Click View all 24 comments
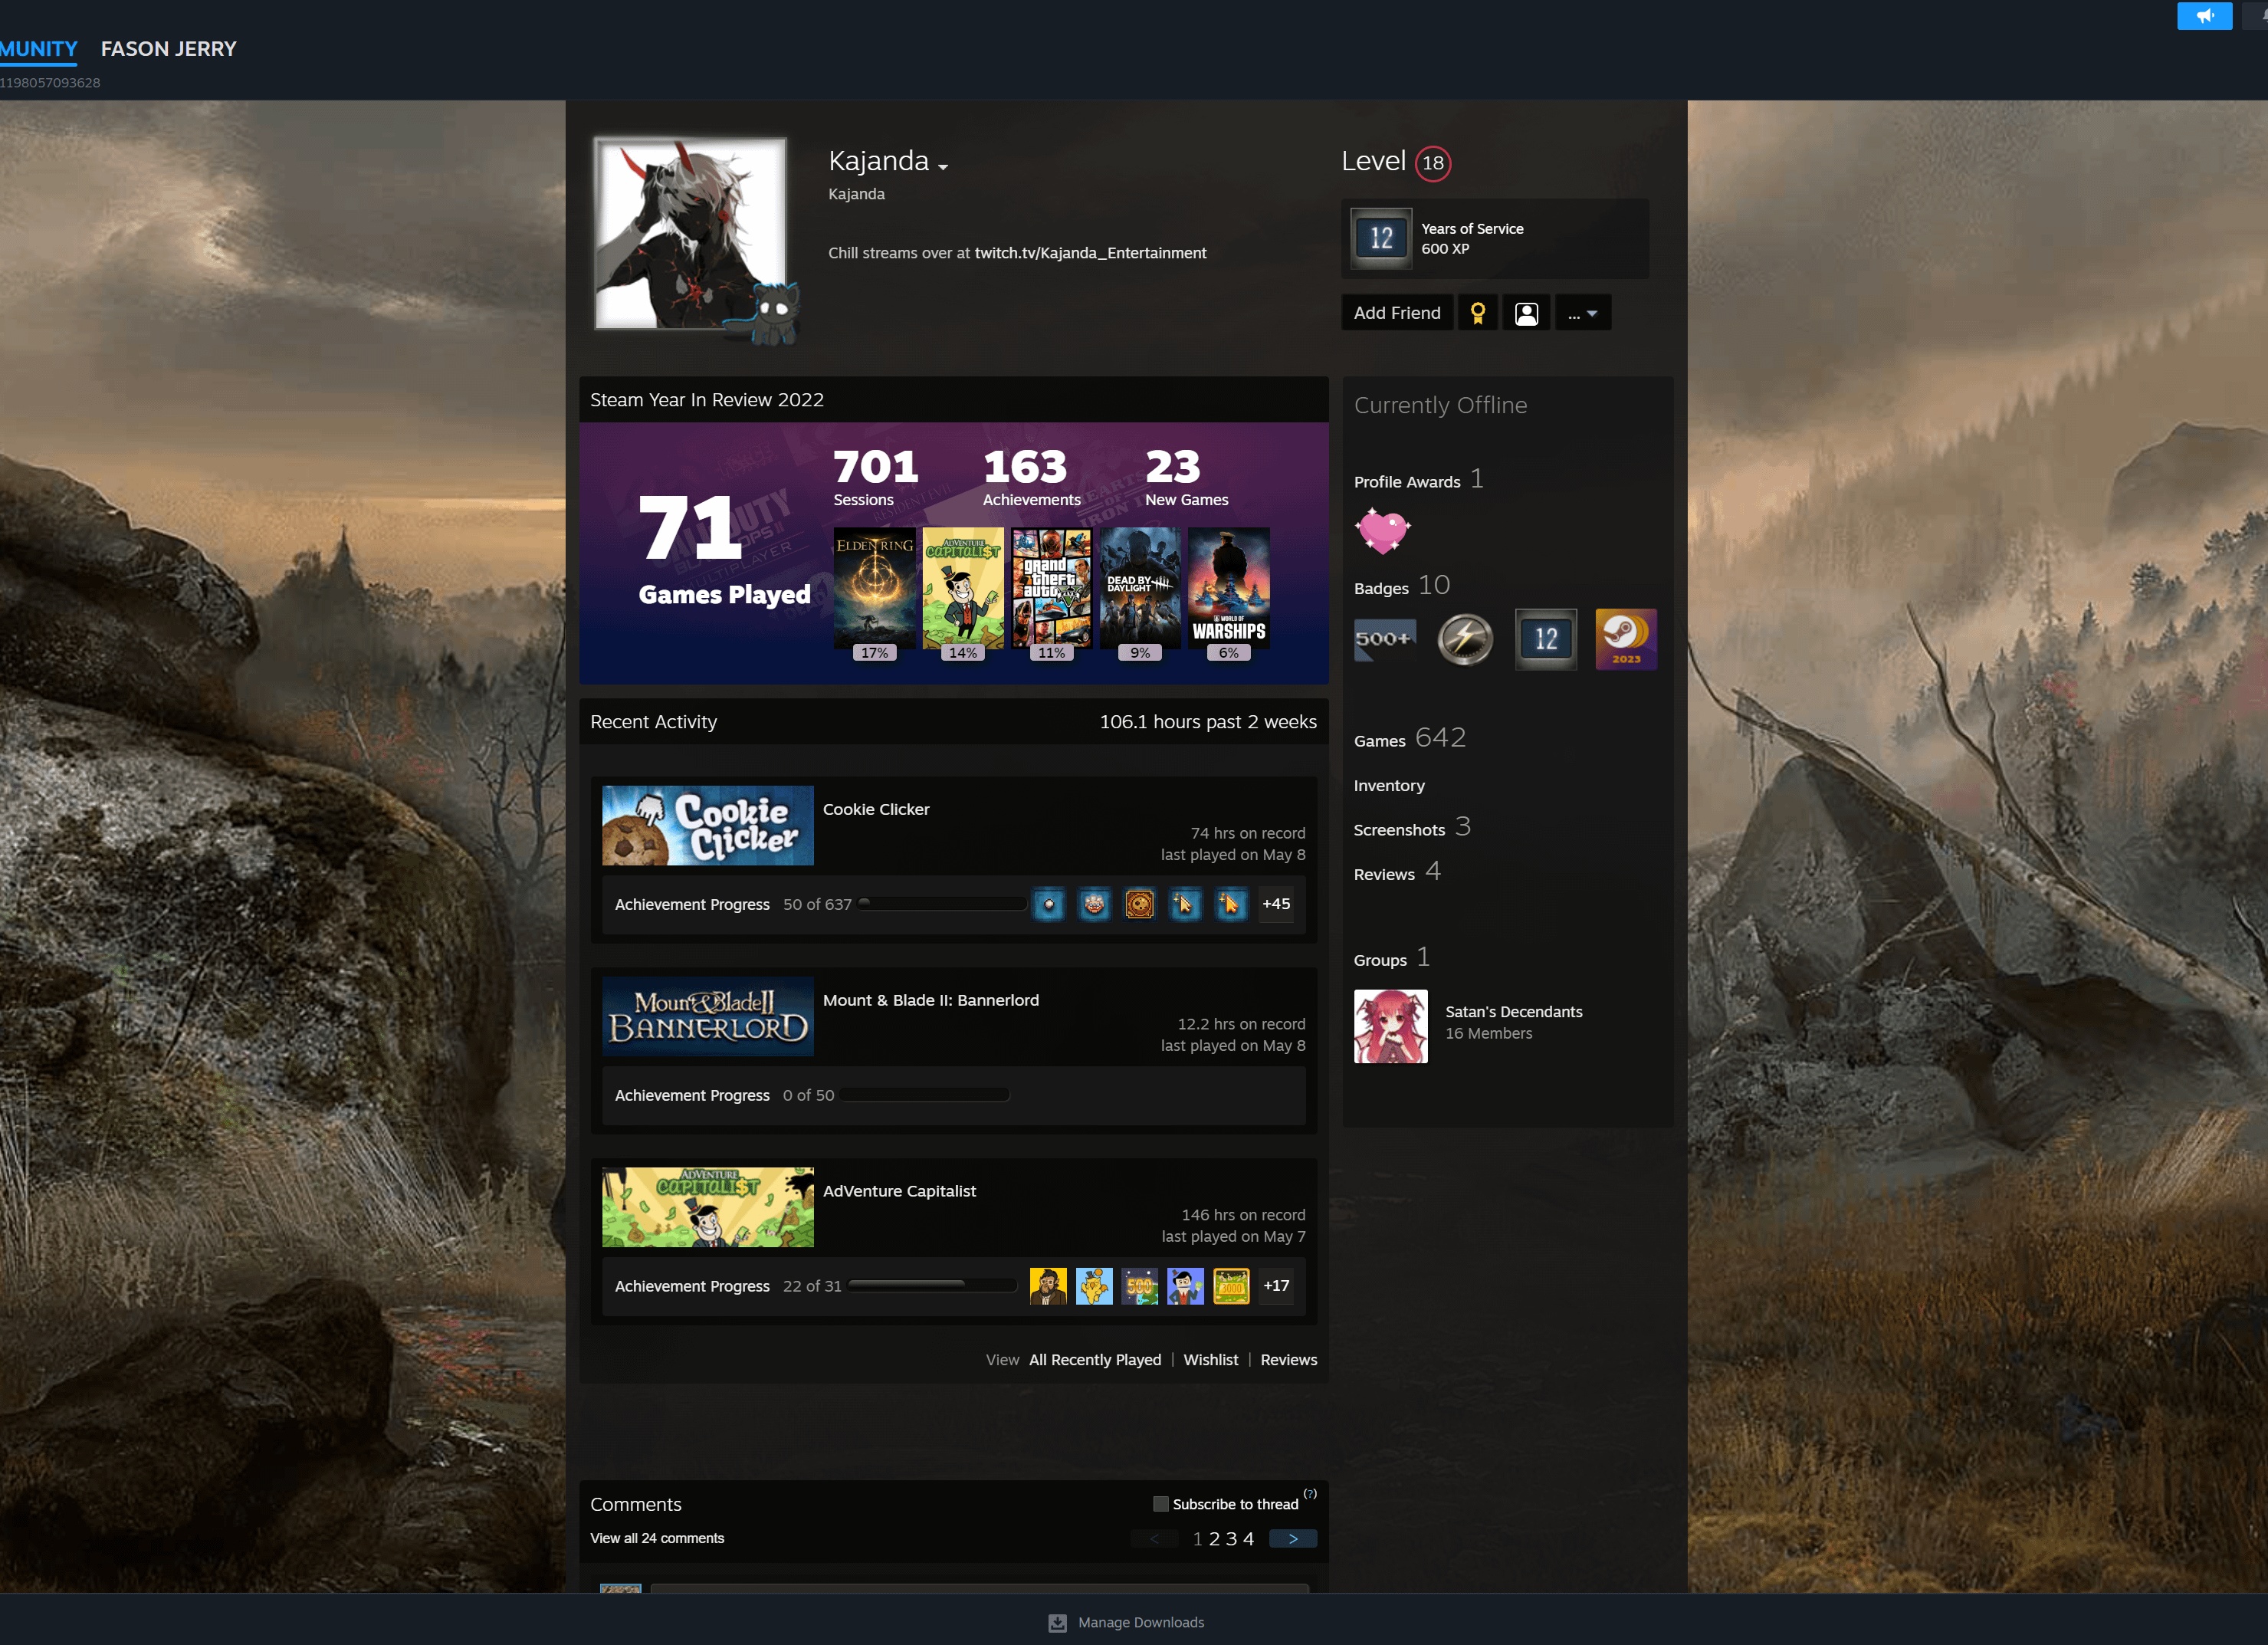Image resolution: width=2268 pixels, height=1645 pixels. coord(657,1538)
